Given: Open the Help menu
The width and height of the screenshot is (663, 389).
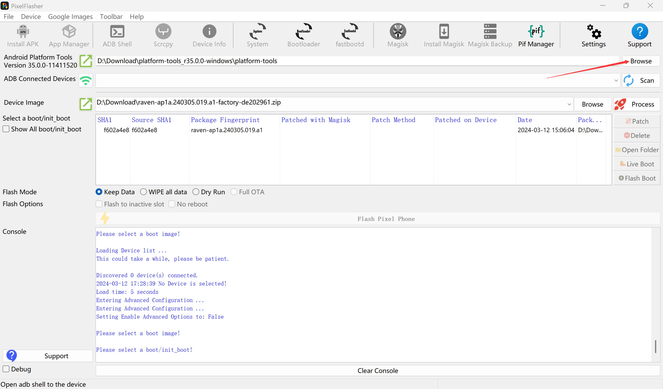Looking at the screenshot, I should 136,17.
